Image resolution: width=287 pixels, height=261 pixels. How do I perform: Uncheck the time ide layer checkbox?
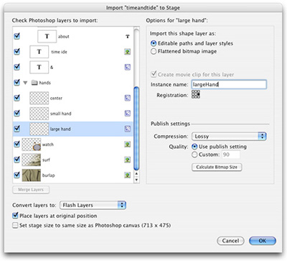click(17, 52)
